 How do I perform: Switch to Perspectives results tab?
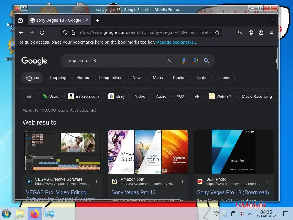111,78
